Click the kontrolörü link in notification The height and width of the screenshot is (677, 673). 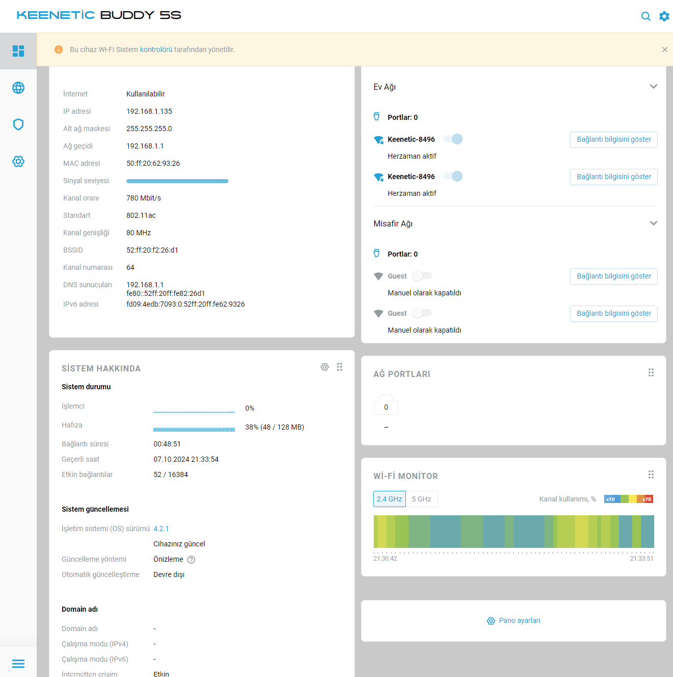coord(156,49)
